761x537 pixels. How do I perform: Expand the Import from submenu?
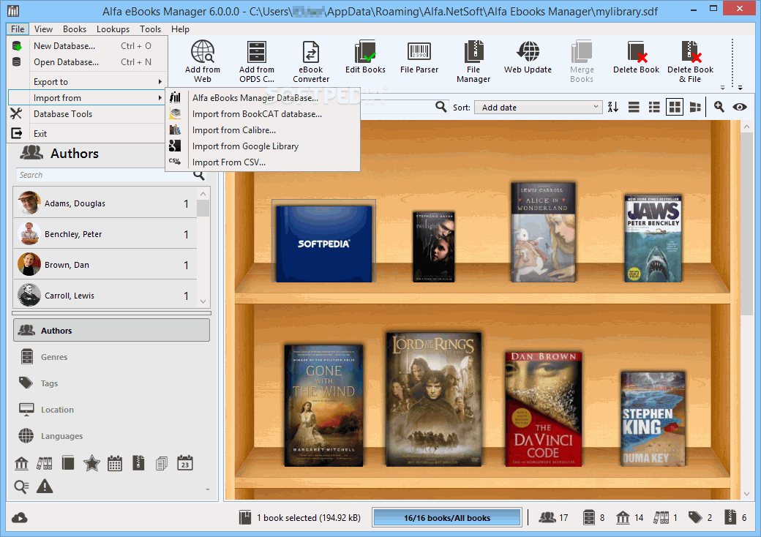point(87,97)
